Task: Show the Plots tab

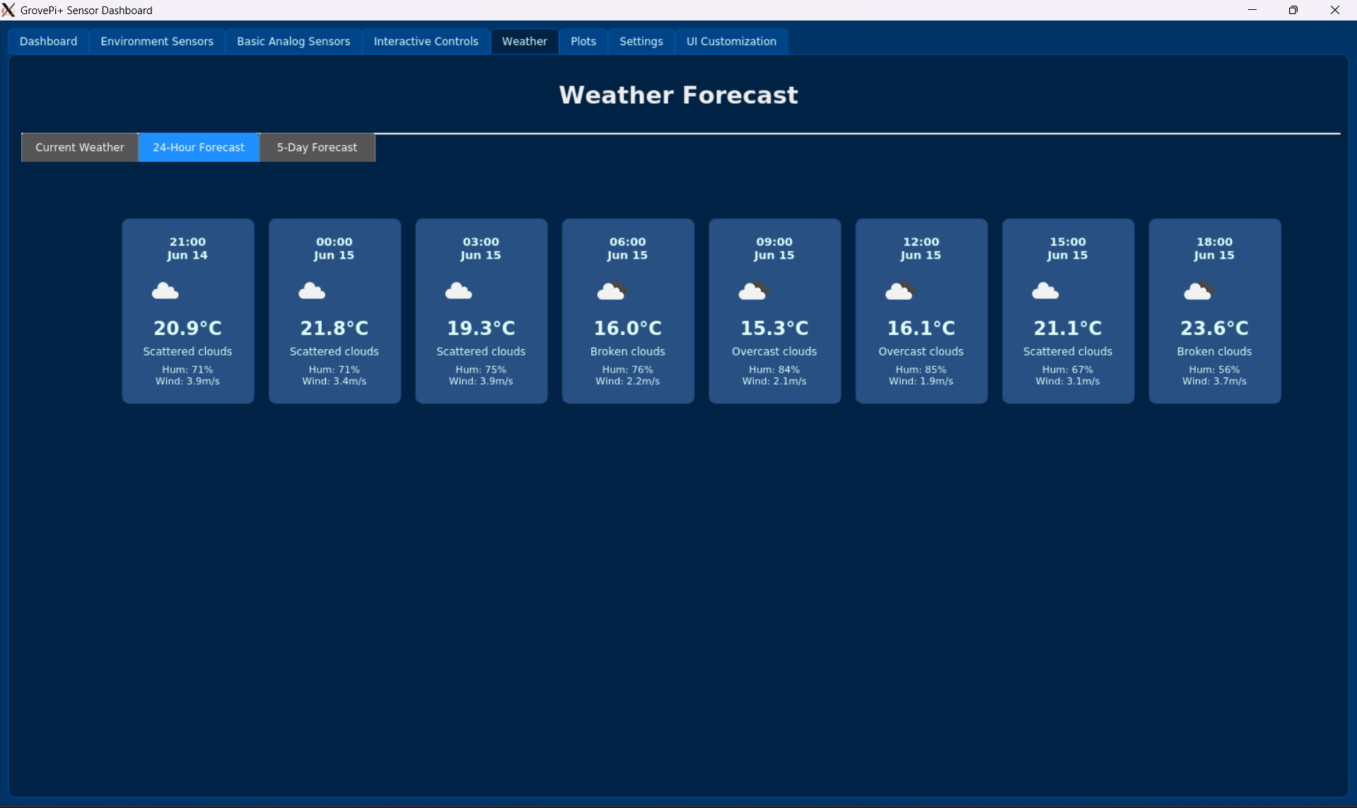Action: 583,42
